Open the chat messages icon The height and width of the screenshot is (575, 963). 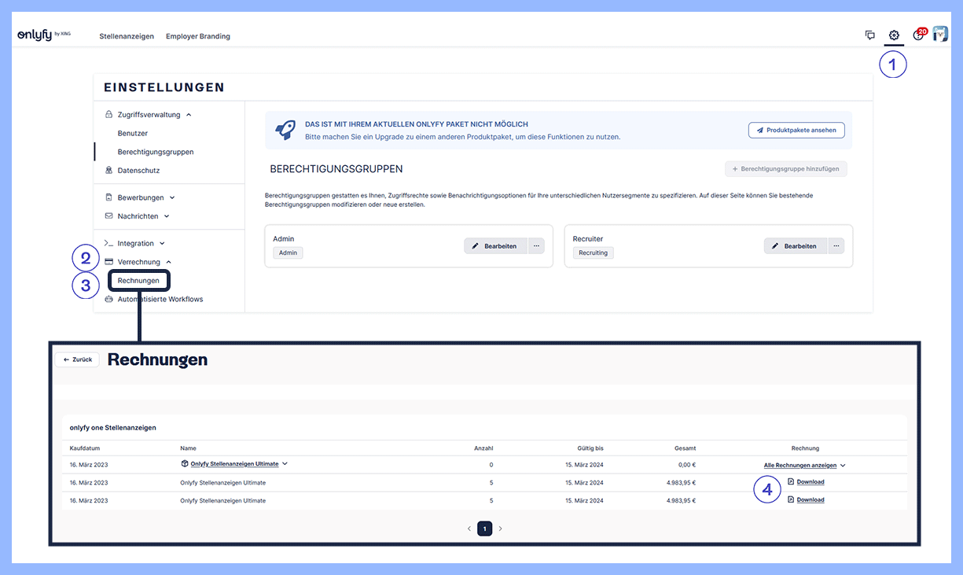click(870, 35)
